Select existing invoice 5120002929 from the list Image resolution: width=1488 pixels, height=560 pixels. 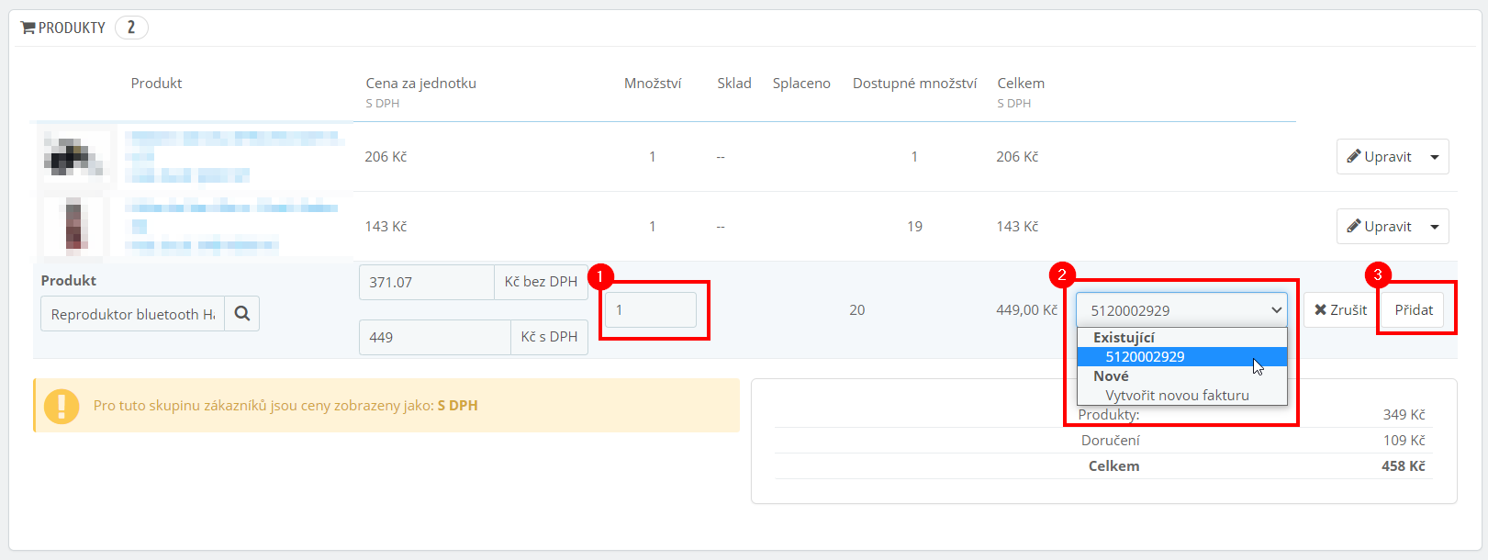(1182, 356)
